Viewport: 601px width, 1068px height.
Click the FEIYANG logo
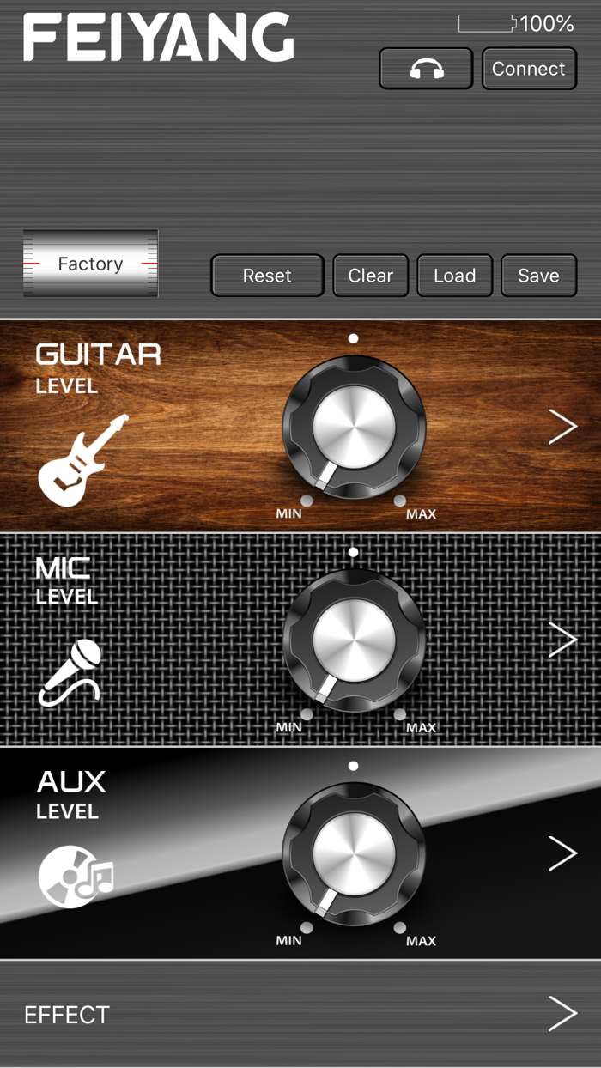[x=158, y=38]
